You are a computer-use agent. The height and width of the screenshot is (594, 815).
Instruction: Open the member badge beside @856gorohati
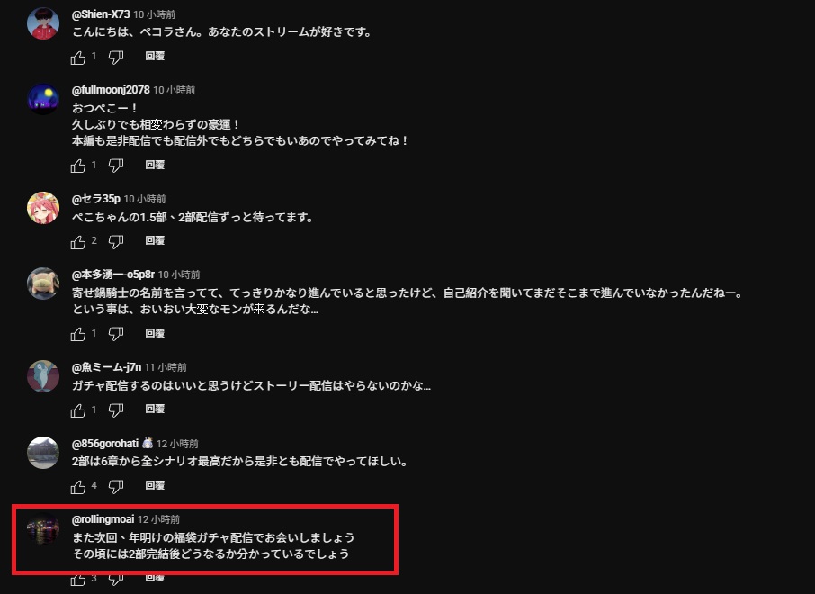point(148,443)
